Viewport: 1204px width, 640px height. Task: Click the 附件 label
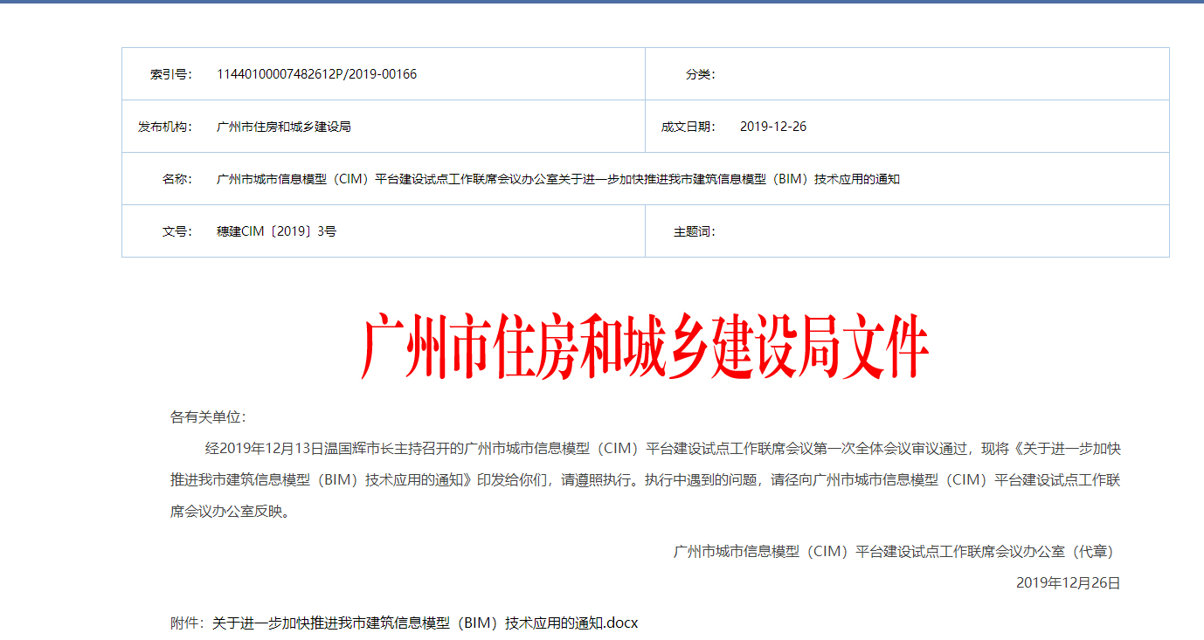(x=187, y=623)
